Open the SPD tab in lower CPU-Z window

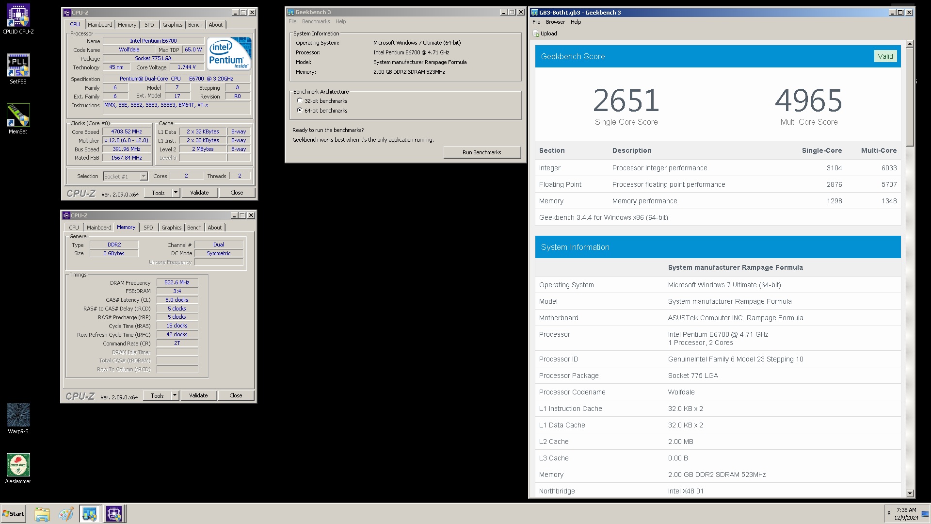pyautogui.click(x=148, y=228)
